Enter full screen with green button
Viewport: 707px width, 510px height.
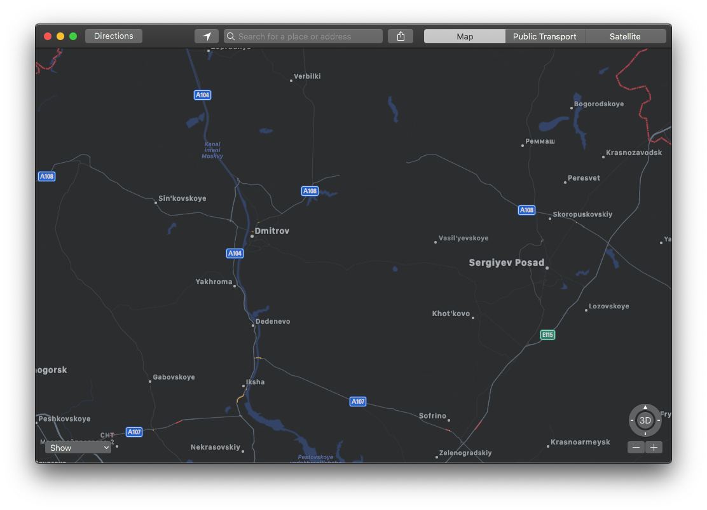[x=73, y=36]
